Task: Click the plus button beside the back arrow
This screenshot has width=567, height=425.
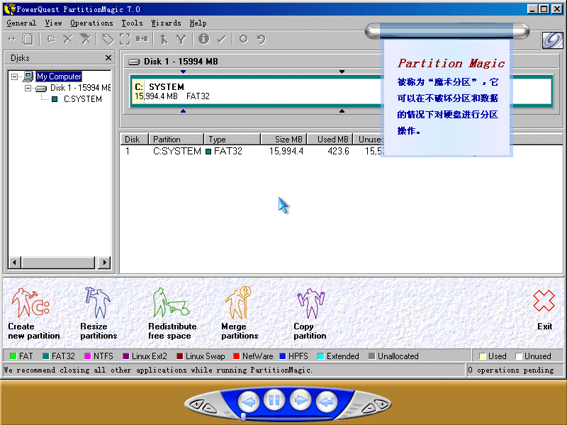Action: tap(196, 404)
